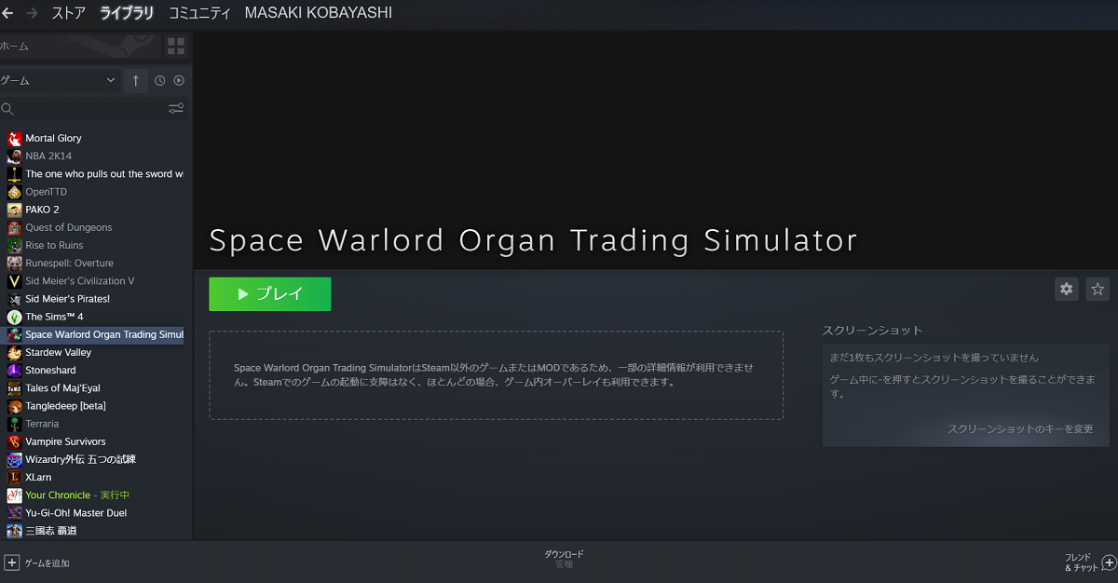Click the non-Steam game info message box
Viewport: 1118px width, 583px height.
pos(496,374)
